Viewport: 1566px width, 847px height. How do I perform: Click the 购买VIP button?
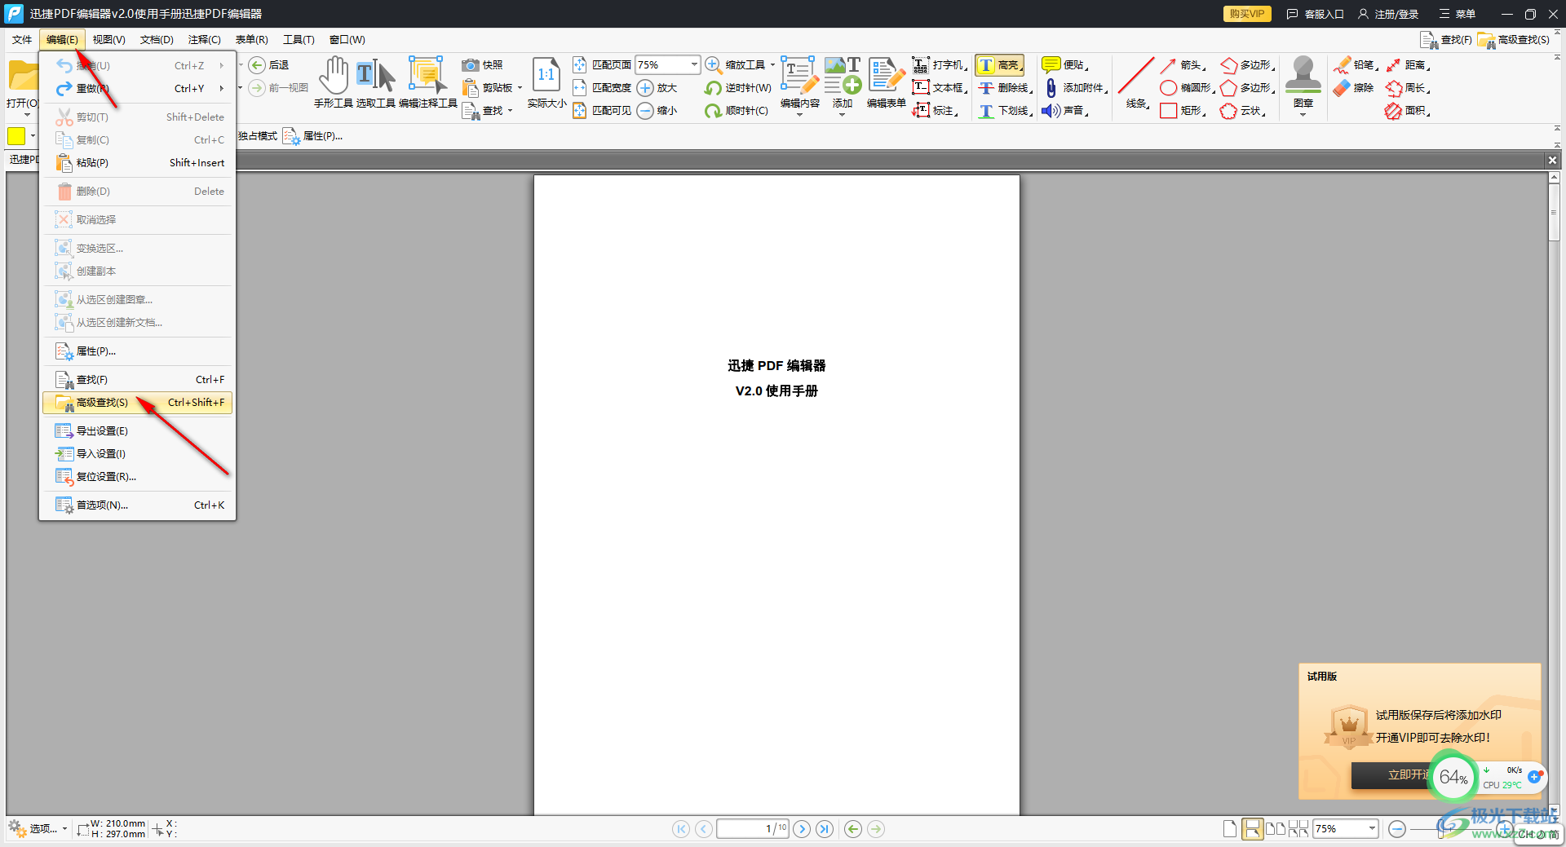(1246, 14)
